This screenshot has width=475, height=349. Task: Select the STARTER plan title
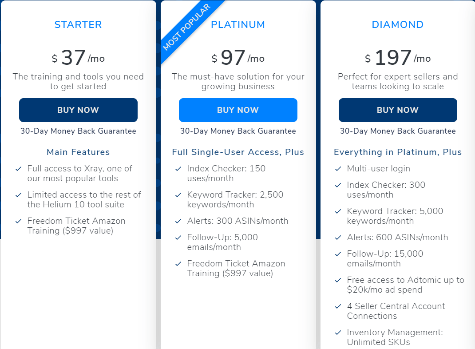78,24
